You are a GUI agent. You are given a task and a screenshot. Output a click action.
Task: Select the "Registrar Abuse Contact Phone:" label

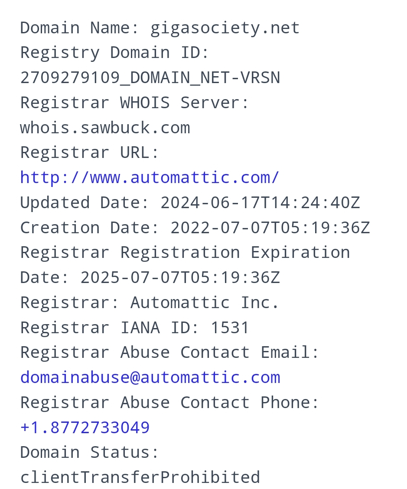[170, 402]
